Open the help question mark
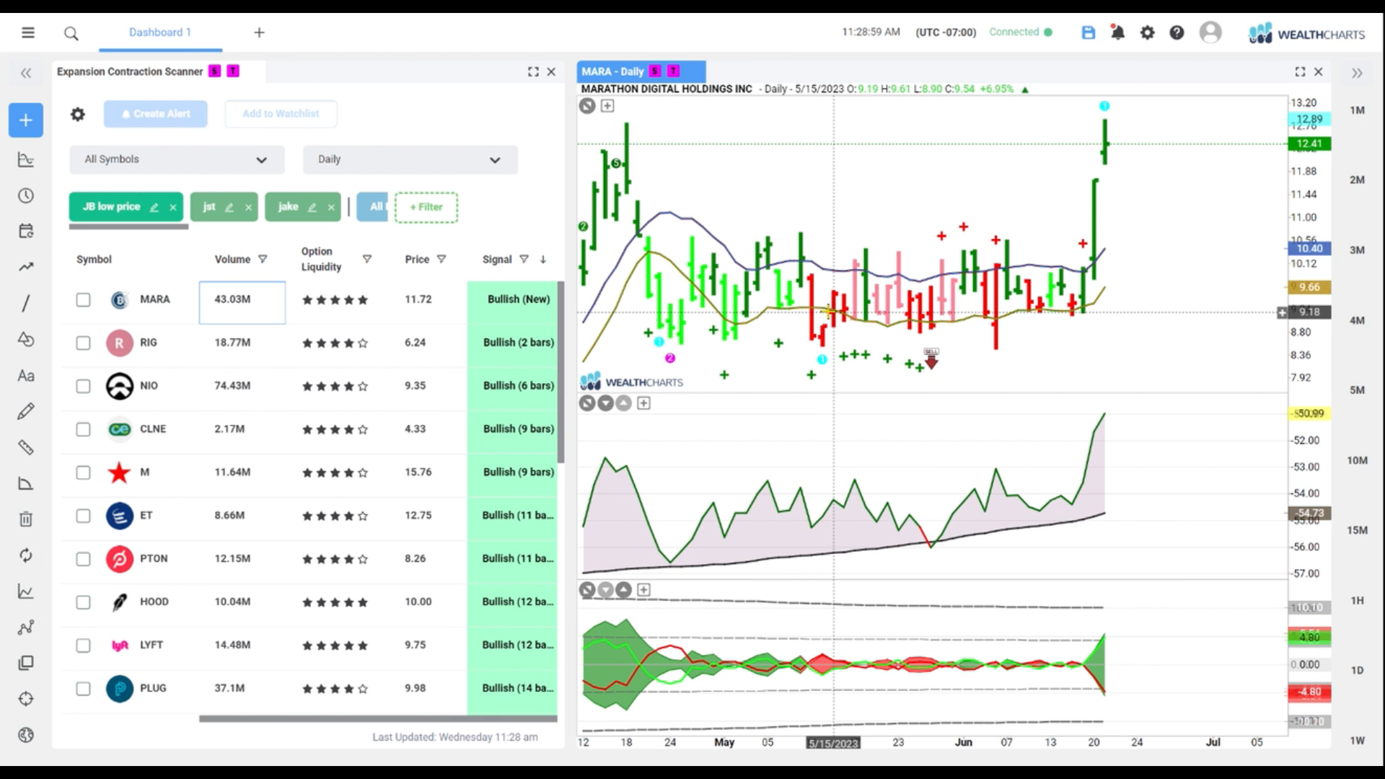This screenshot has height=779, width=1385. [1177, 32]
